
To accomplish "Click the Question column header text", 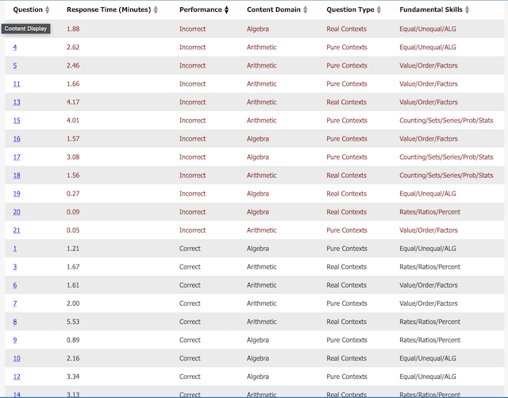I will pos(28,10).
